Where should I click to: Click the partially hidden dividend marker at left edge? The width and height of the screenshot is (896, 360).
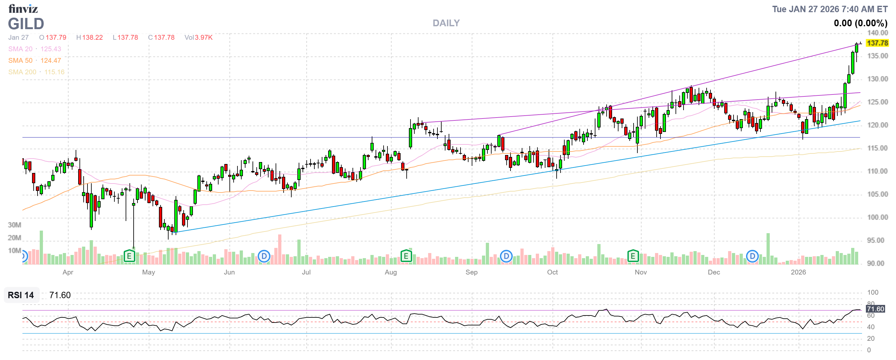[x=24, y=257]
